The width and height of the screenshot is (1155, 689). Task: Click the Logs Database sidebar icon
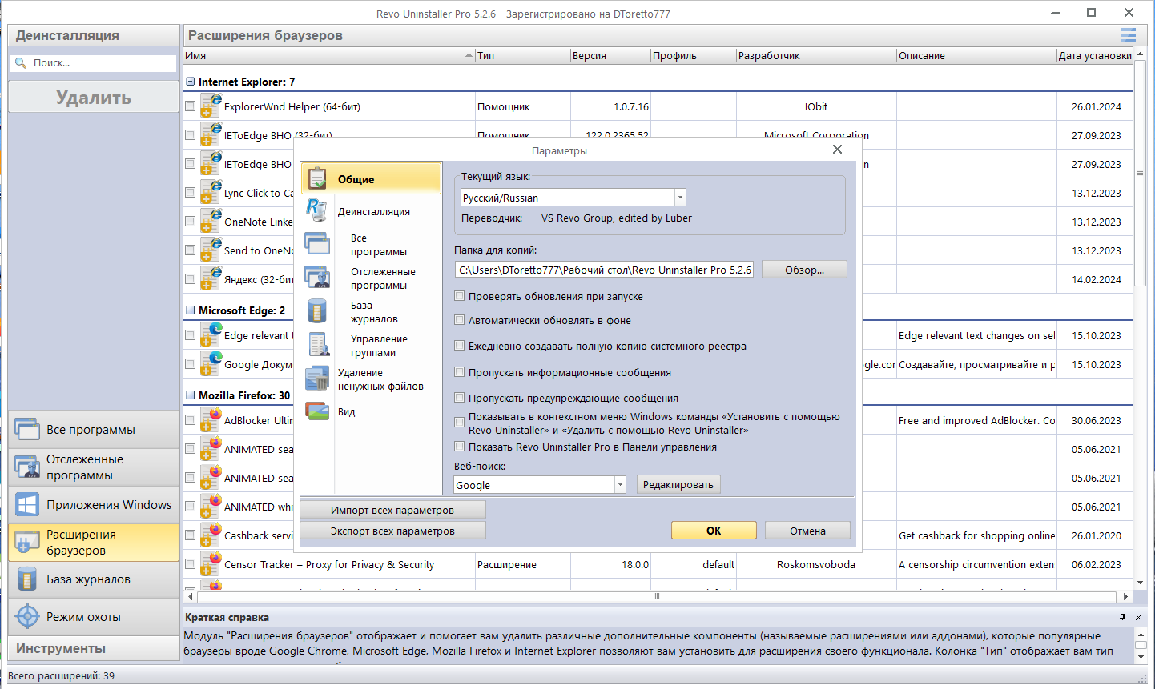pyautogui.click(x=27, y=579)
